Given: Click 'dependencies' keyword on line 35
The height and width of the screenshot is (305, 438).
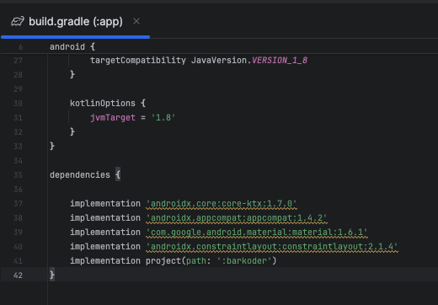Looking at the screenshot, I should (x=80, y=175).
